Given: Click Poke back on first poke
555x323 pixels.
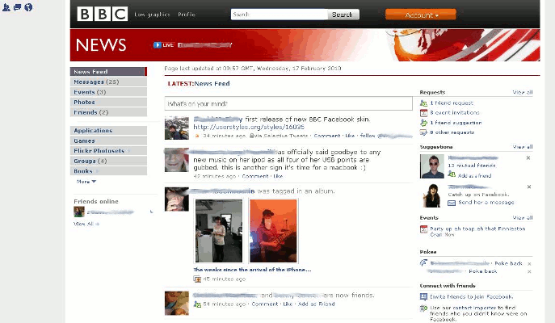Looking at the screenshot, I should [508, 263].
